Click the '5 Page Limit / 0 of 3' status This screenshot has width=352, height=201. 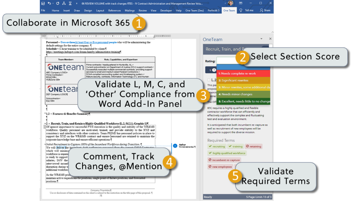[259, 197]
